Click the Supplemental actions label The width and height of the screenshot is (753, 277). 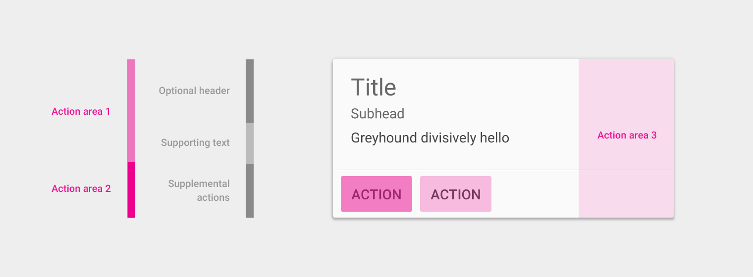pyautogui.click(x=199, y=190)
